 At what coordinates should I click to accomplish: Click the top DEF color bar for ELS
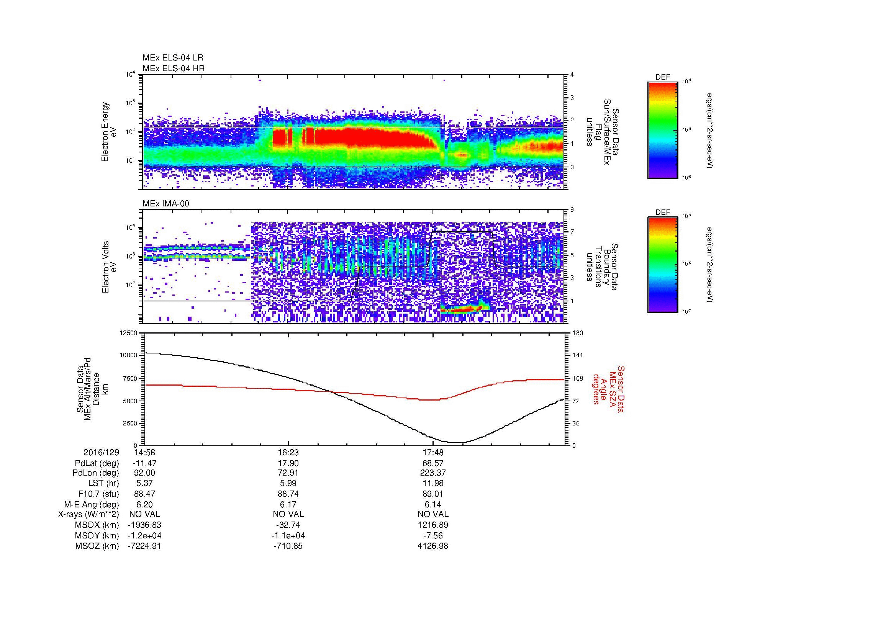(662, 130)
